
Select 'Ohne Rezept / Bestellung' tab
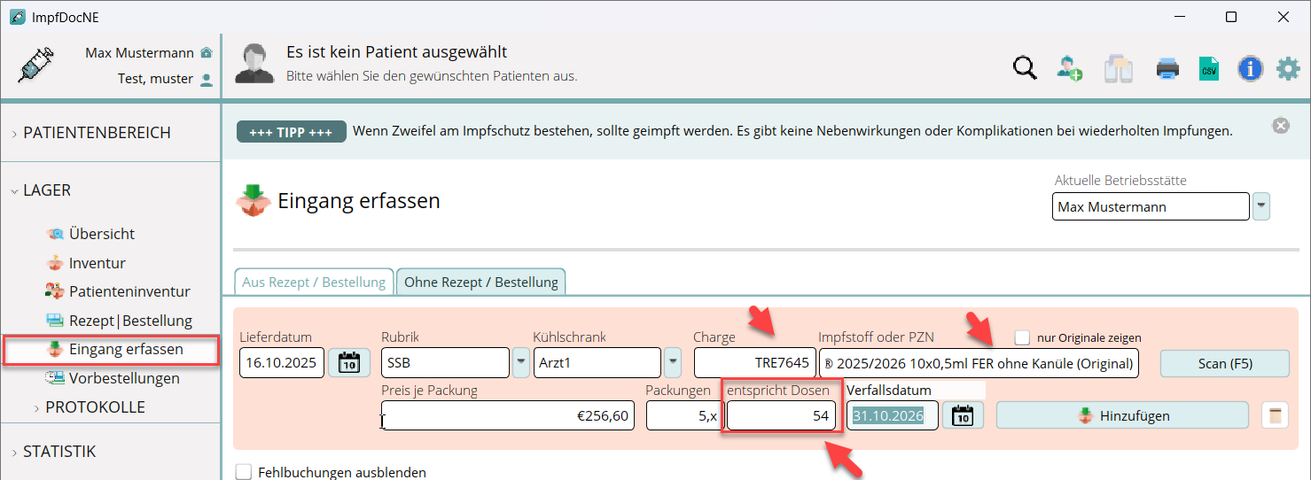(x=481, y=283)
